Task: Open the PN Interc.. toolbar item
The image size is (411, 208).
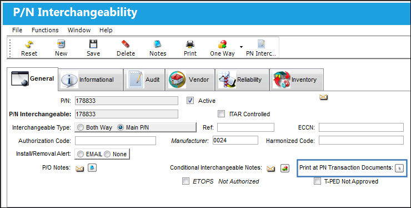Action: (x=261, y=48)
